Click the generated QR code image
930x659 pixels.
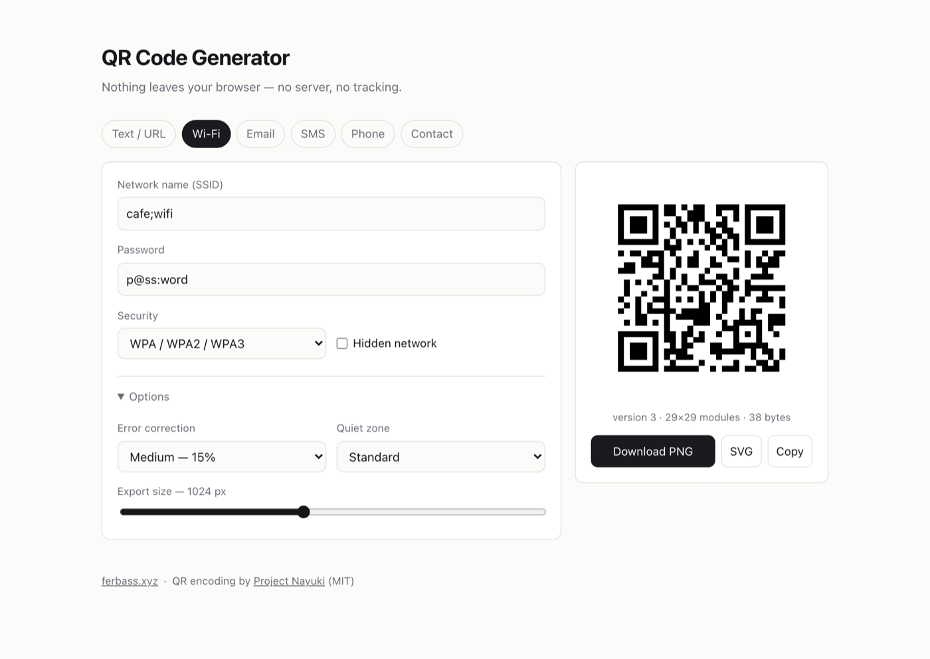point(701,288)
